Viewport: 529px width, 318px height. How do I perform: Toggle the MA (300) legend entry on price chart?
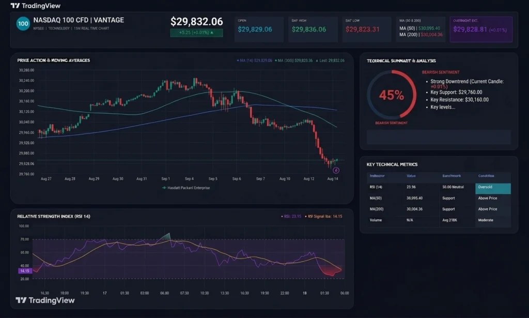[293, 61]
